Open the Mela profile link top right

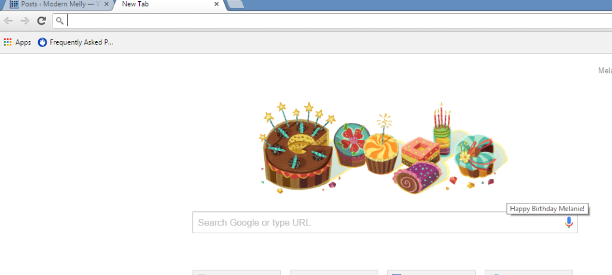pos(605,70)
